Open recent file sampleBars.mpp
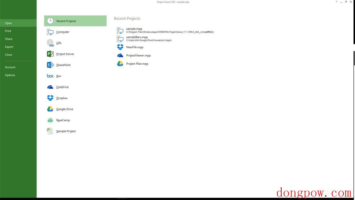 coord(137,37)
